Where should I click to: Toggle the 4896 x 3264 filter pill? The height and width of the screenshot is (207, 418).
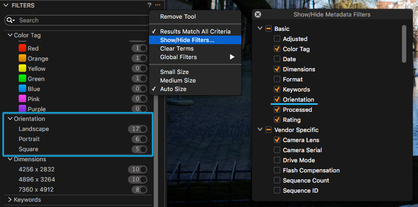click(138, 179)
